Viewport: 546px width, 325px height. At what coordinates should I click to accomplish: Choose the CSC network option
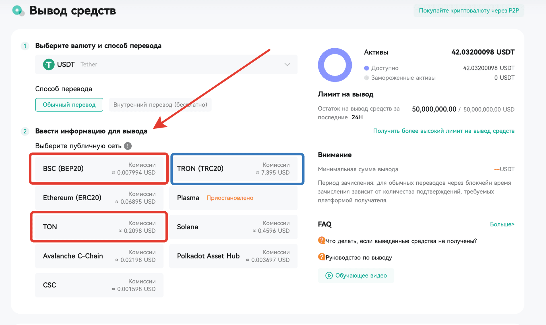click(x=99, y=285)
